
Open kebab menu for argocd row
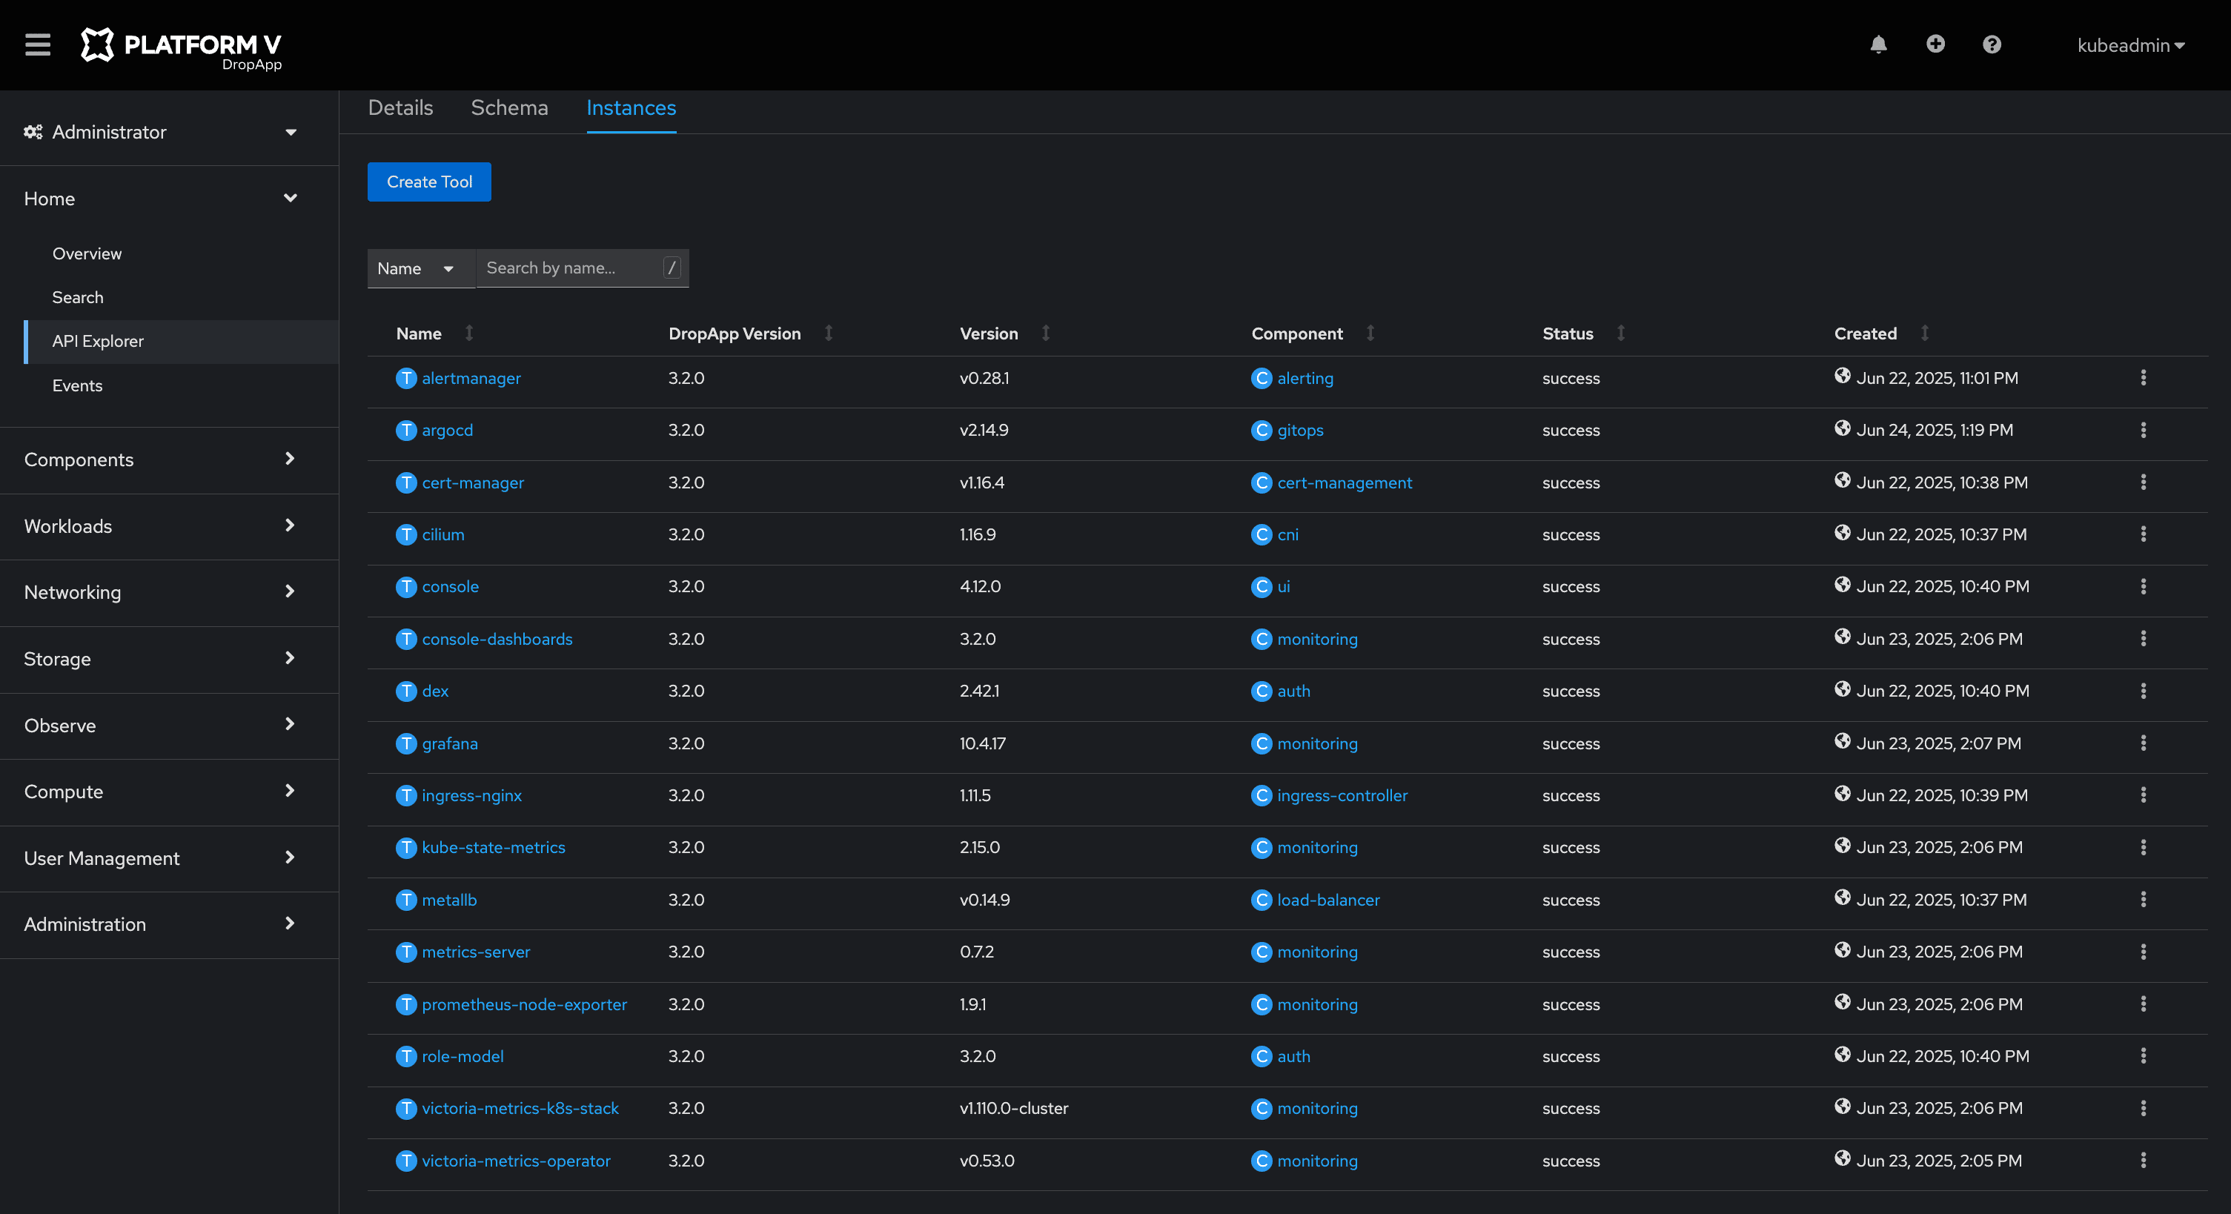2143,431
